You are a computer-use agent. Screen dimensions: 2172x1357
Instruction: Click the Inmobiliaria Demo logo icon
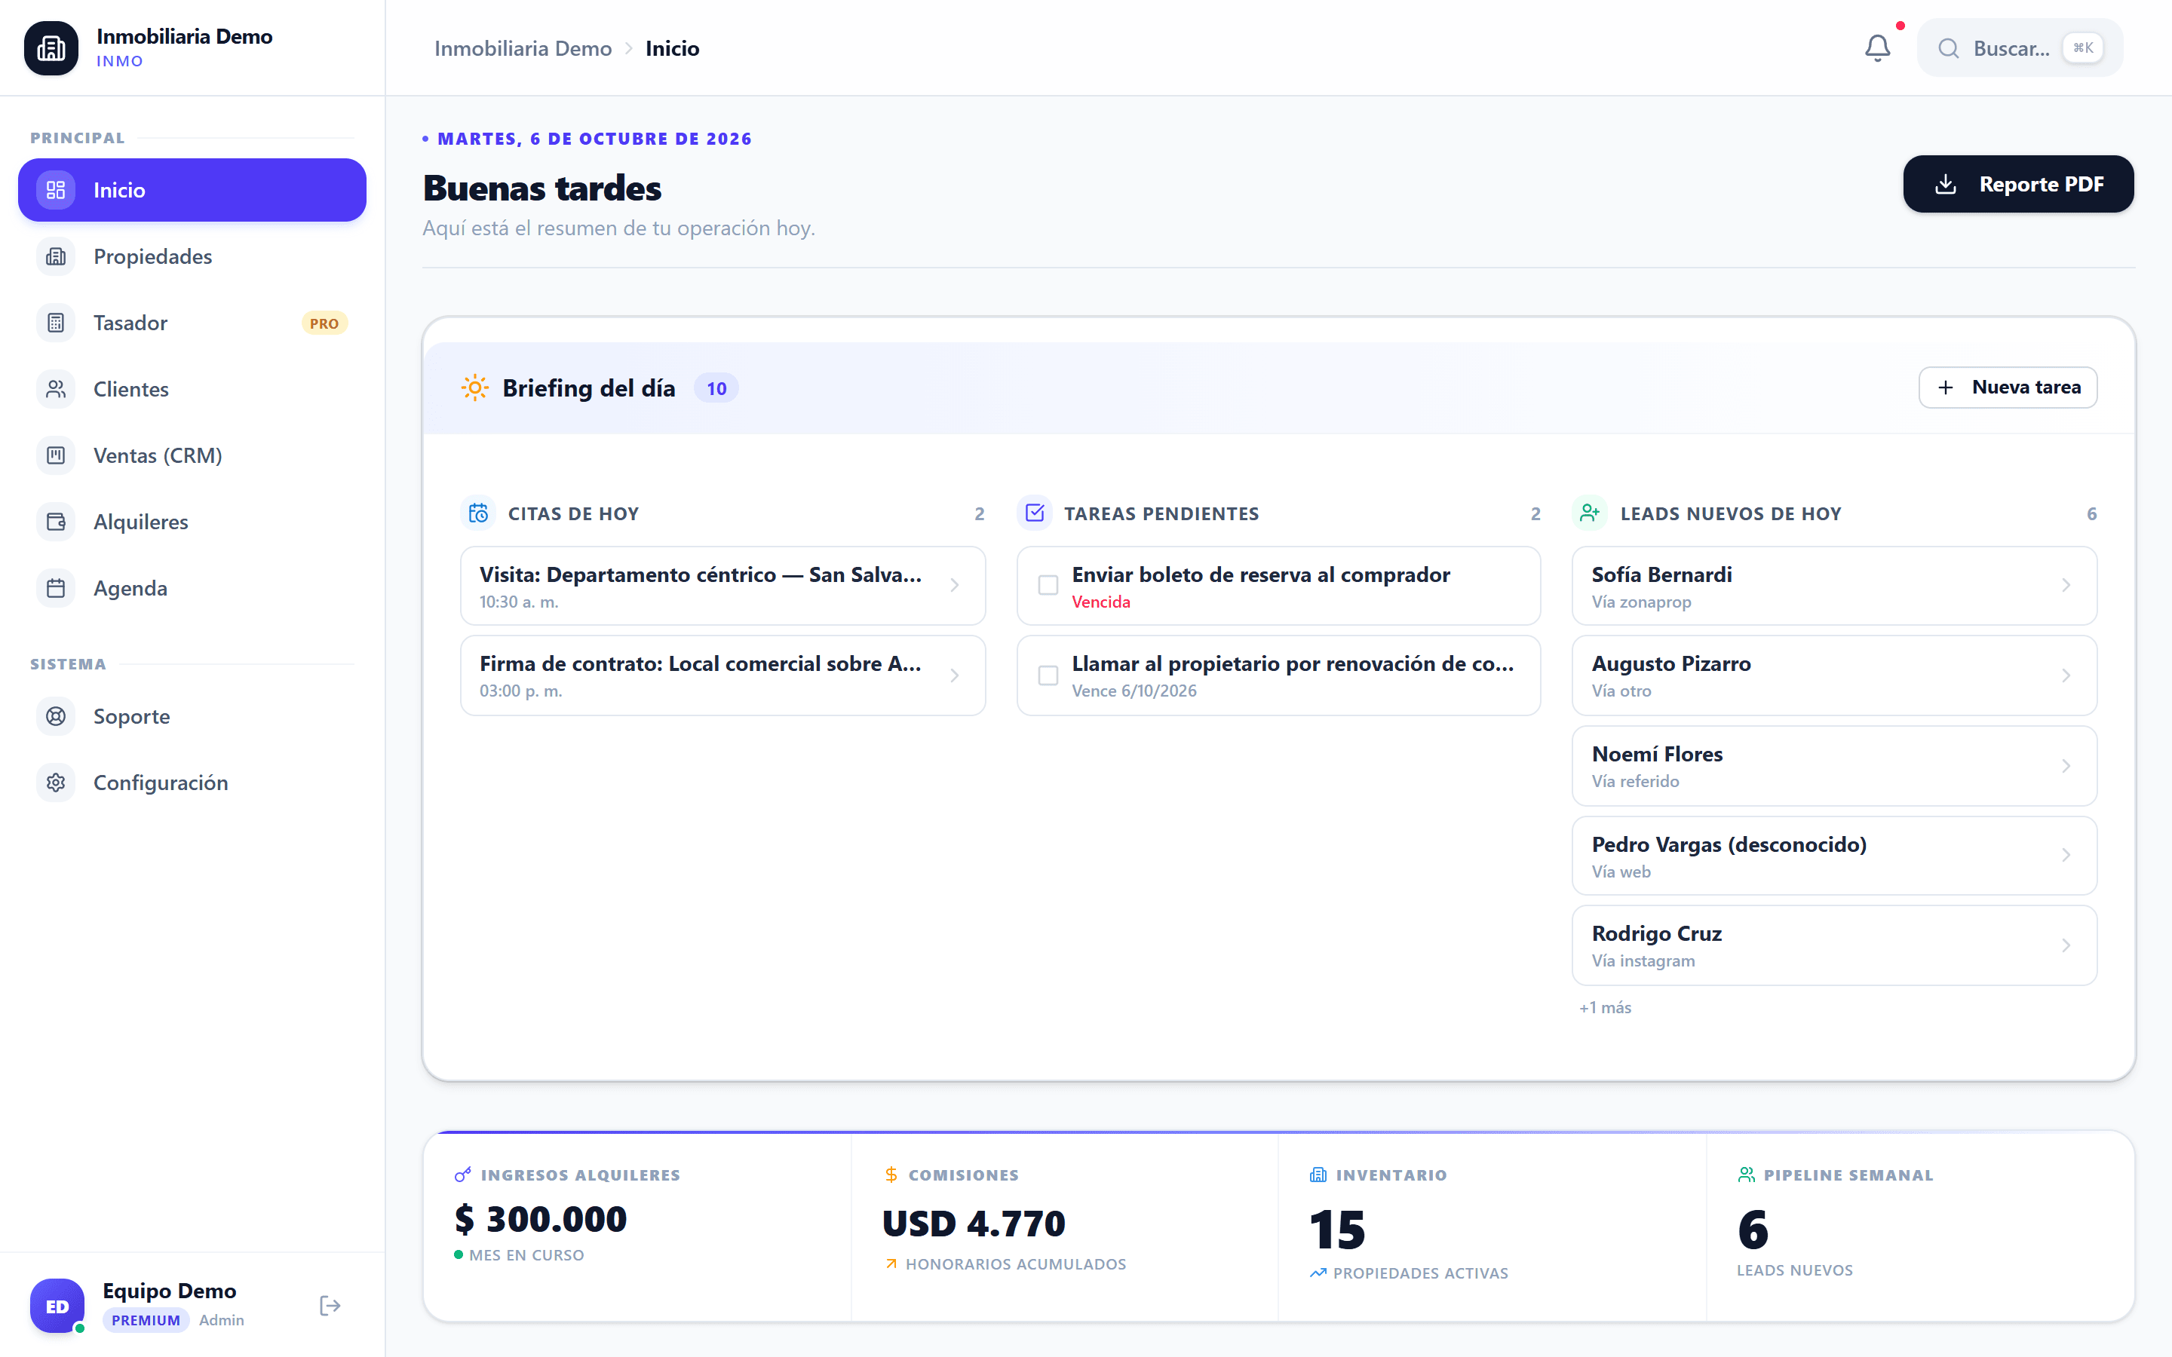click(51, 47)
